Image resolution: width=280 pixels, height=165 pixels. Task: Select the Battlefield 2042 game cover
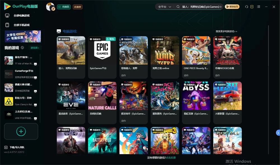(x=102, y=140)
